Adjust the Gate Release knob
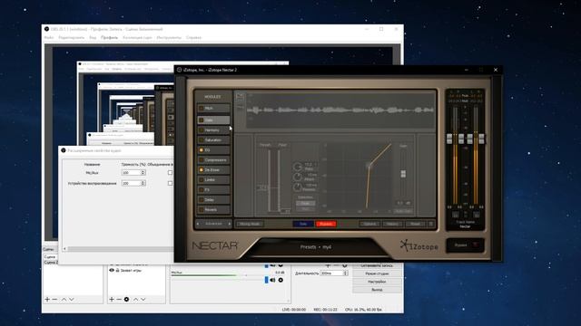The width and height of the screenshot is (581, 326). pyautogui.click(x=298, y=187)
